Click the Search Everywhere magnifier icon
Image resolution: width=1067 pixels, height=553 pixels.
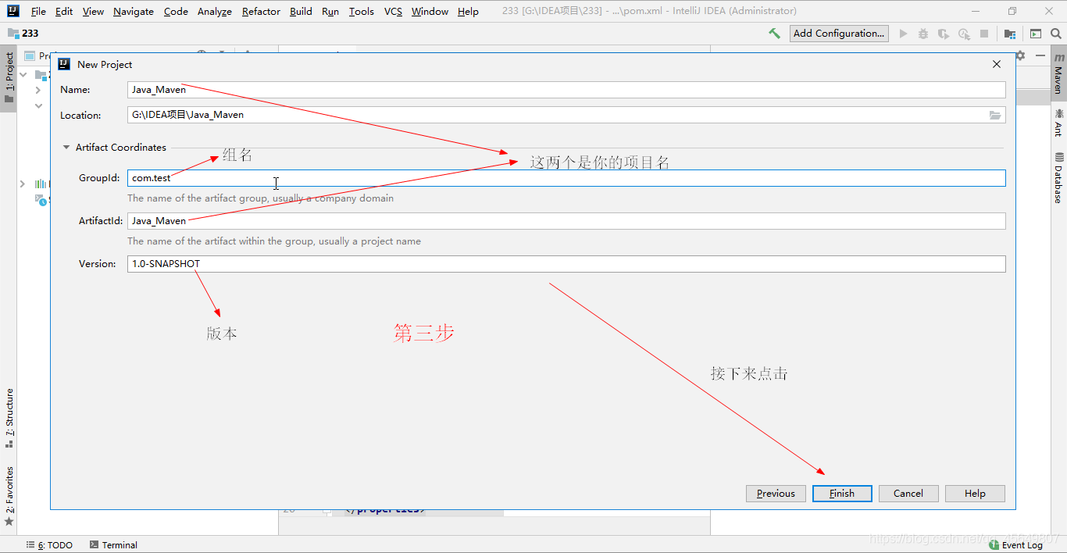pos(1056,34)
